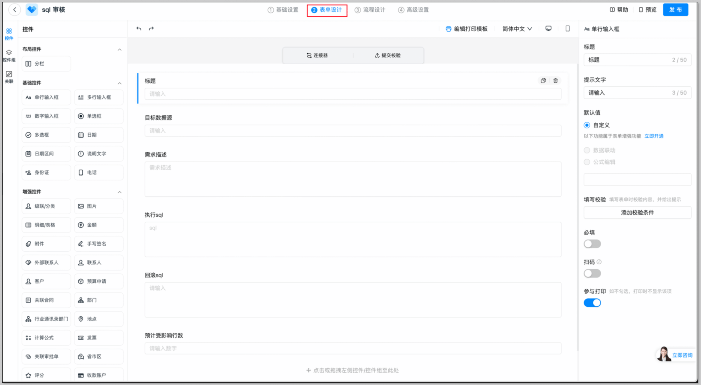The height and width of the screenshot is (385, 701).
Task: Collapse the 布局控件 section
Action: click(119, 49)
